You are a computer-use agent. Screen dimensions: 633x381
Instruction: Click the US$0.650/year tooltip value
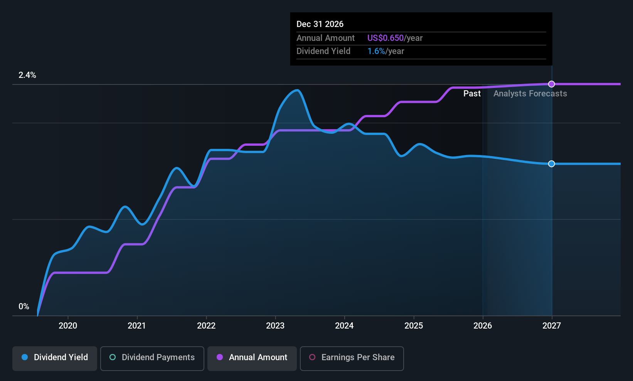[395, 38]
